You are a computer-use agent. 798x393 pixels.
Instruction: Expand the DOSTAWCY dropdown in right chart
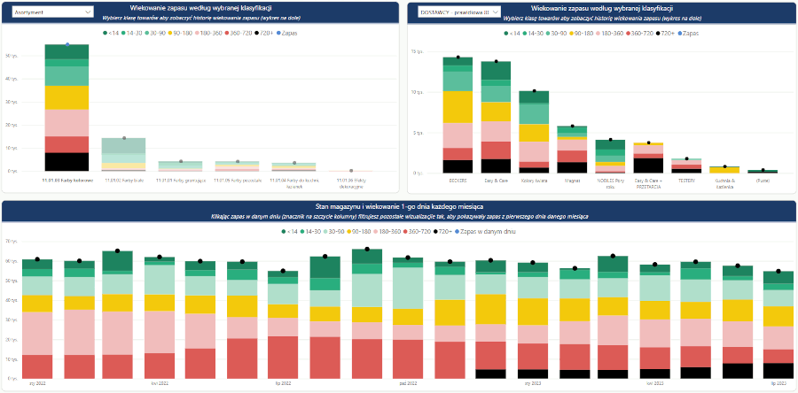pos(458,13)
